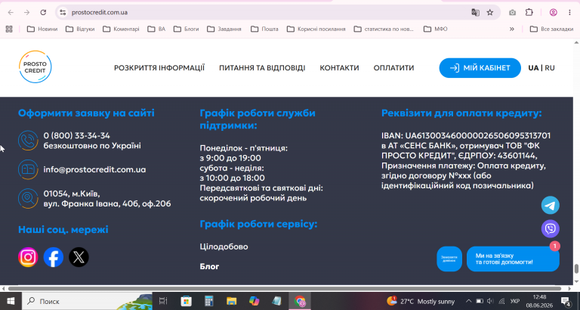This screenshot has width=580, height=310.
Task: Open the Все закладки folder
Action: [x=551, y=29]
